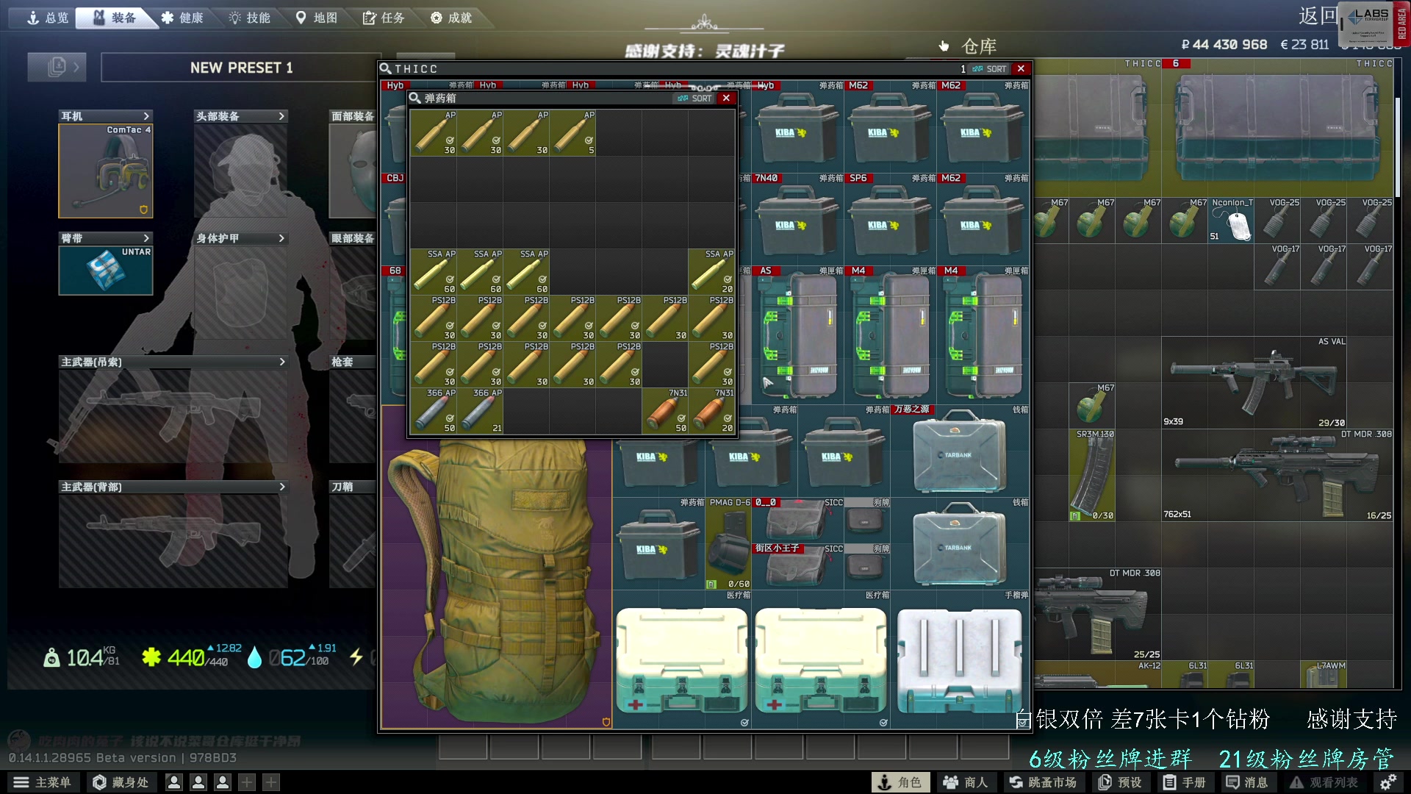Select the 7N31 ammo stack with count 20
Viewport: 1411px width, 794px height.
[x=711, y=410]
